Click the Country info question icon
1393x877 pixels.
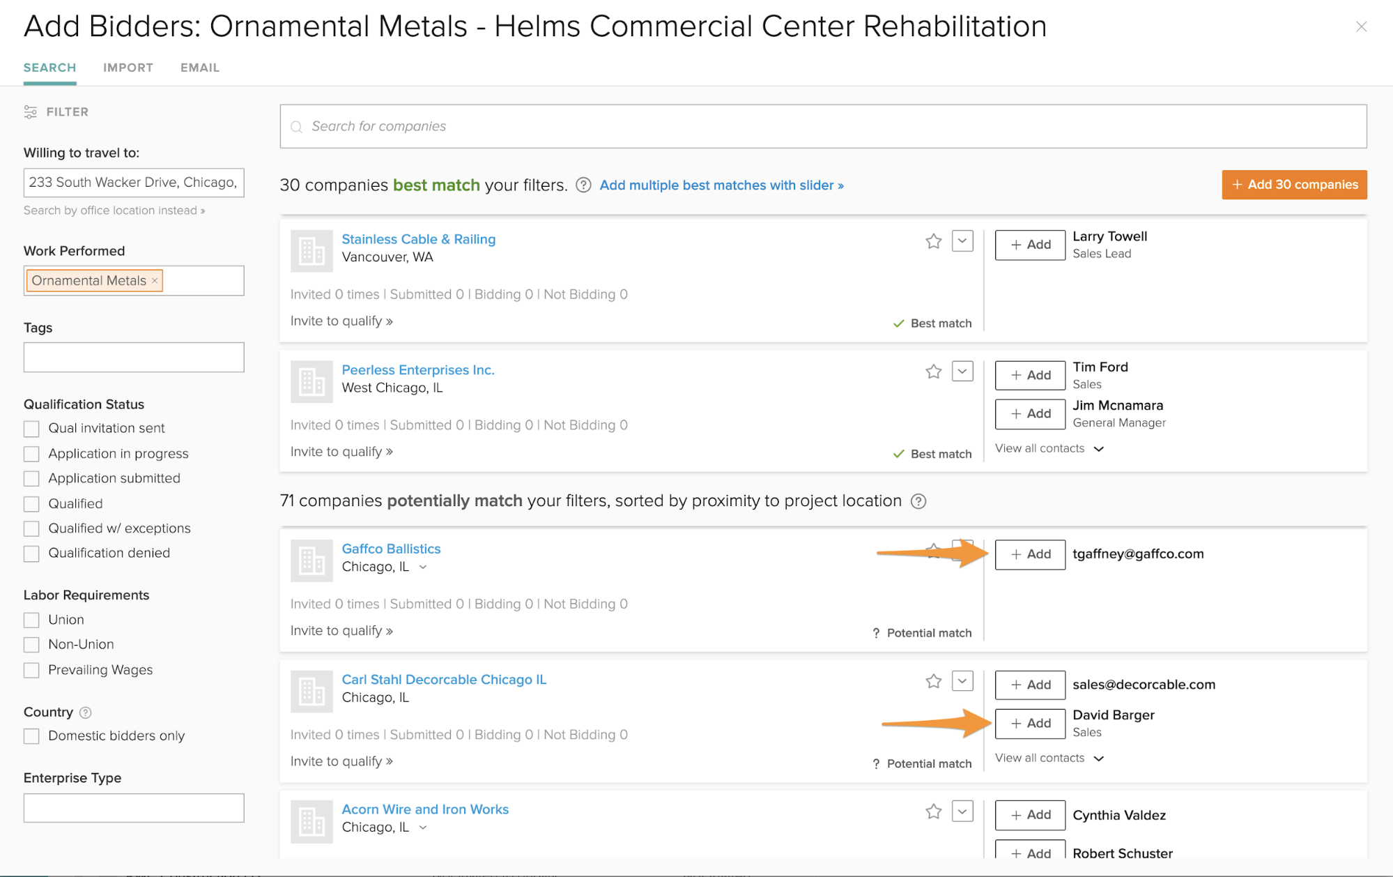(x=86, y=712)
